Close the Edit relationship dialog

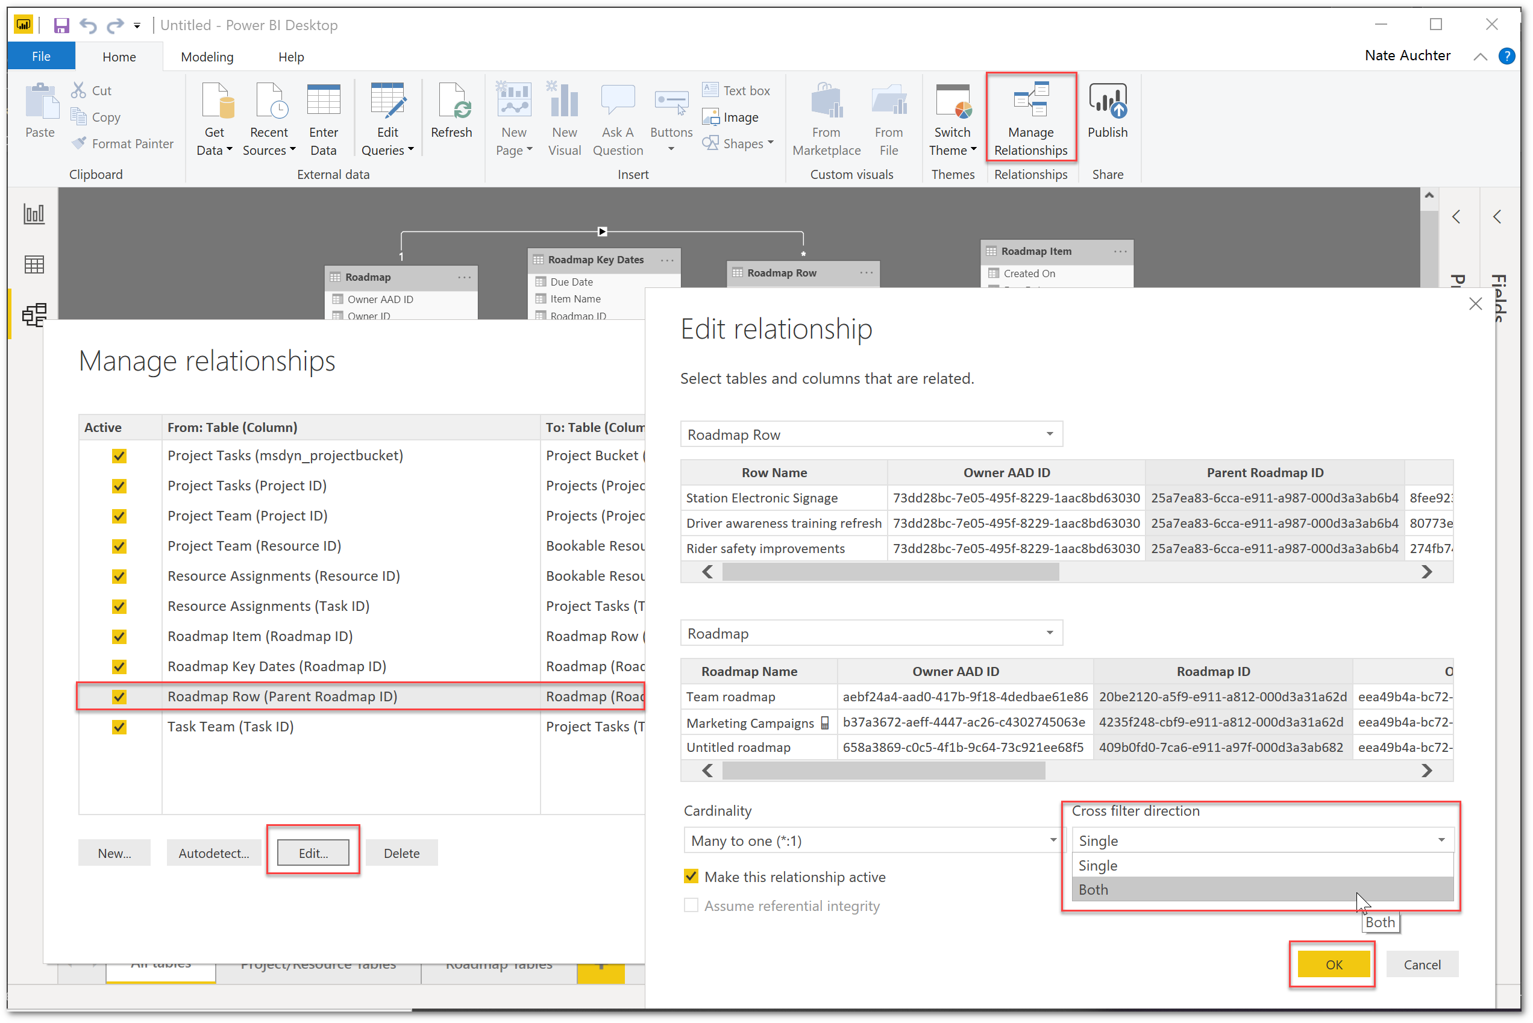(x=1476, y=304)
